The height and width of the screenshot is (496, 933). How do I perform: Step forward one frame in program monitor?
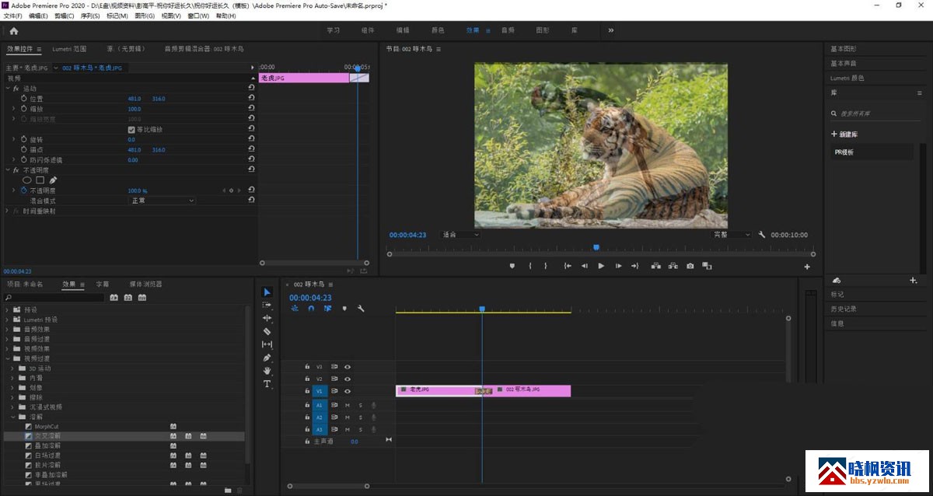click(x=618, y=266)
